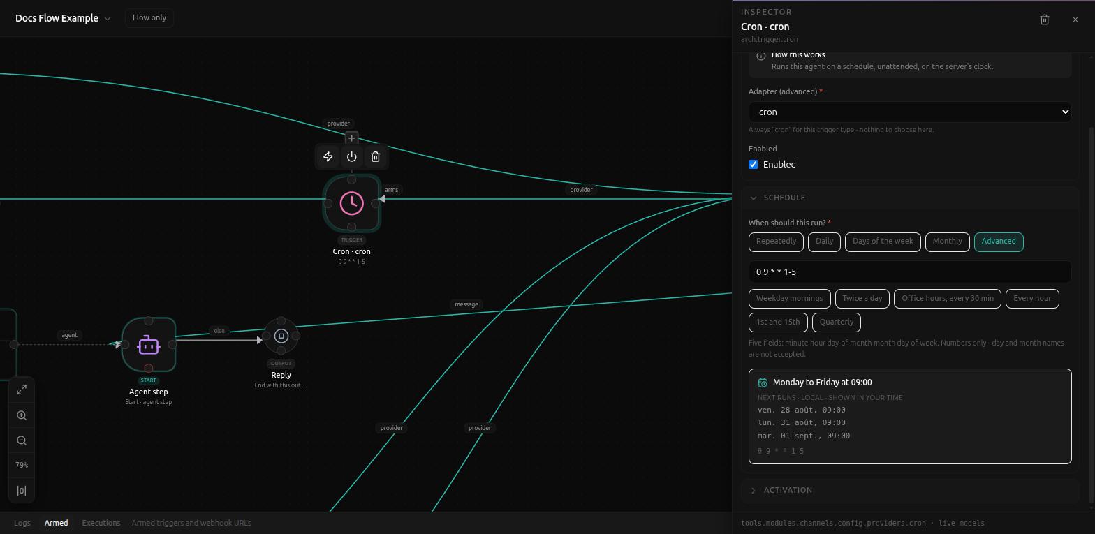Toggle the power icon above the Cron node
Image resolution: width=1095 pixels, height=534 pixels.
[x=352, y=156]
